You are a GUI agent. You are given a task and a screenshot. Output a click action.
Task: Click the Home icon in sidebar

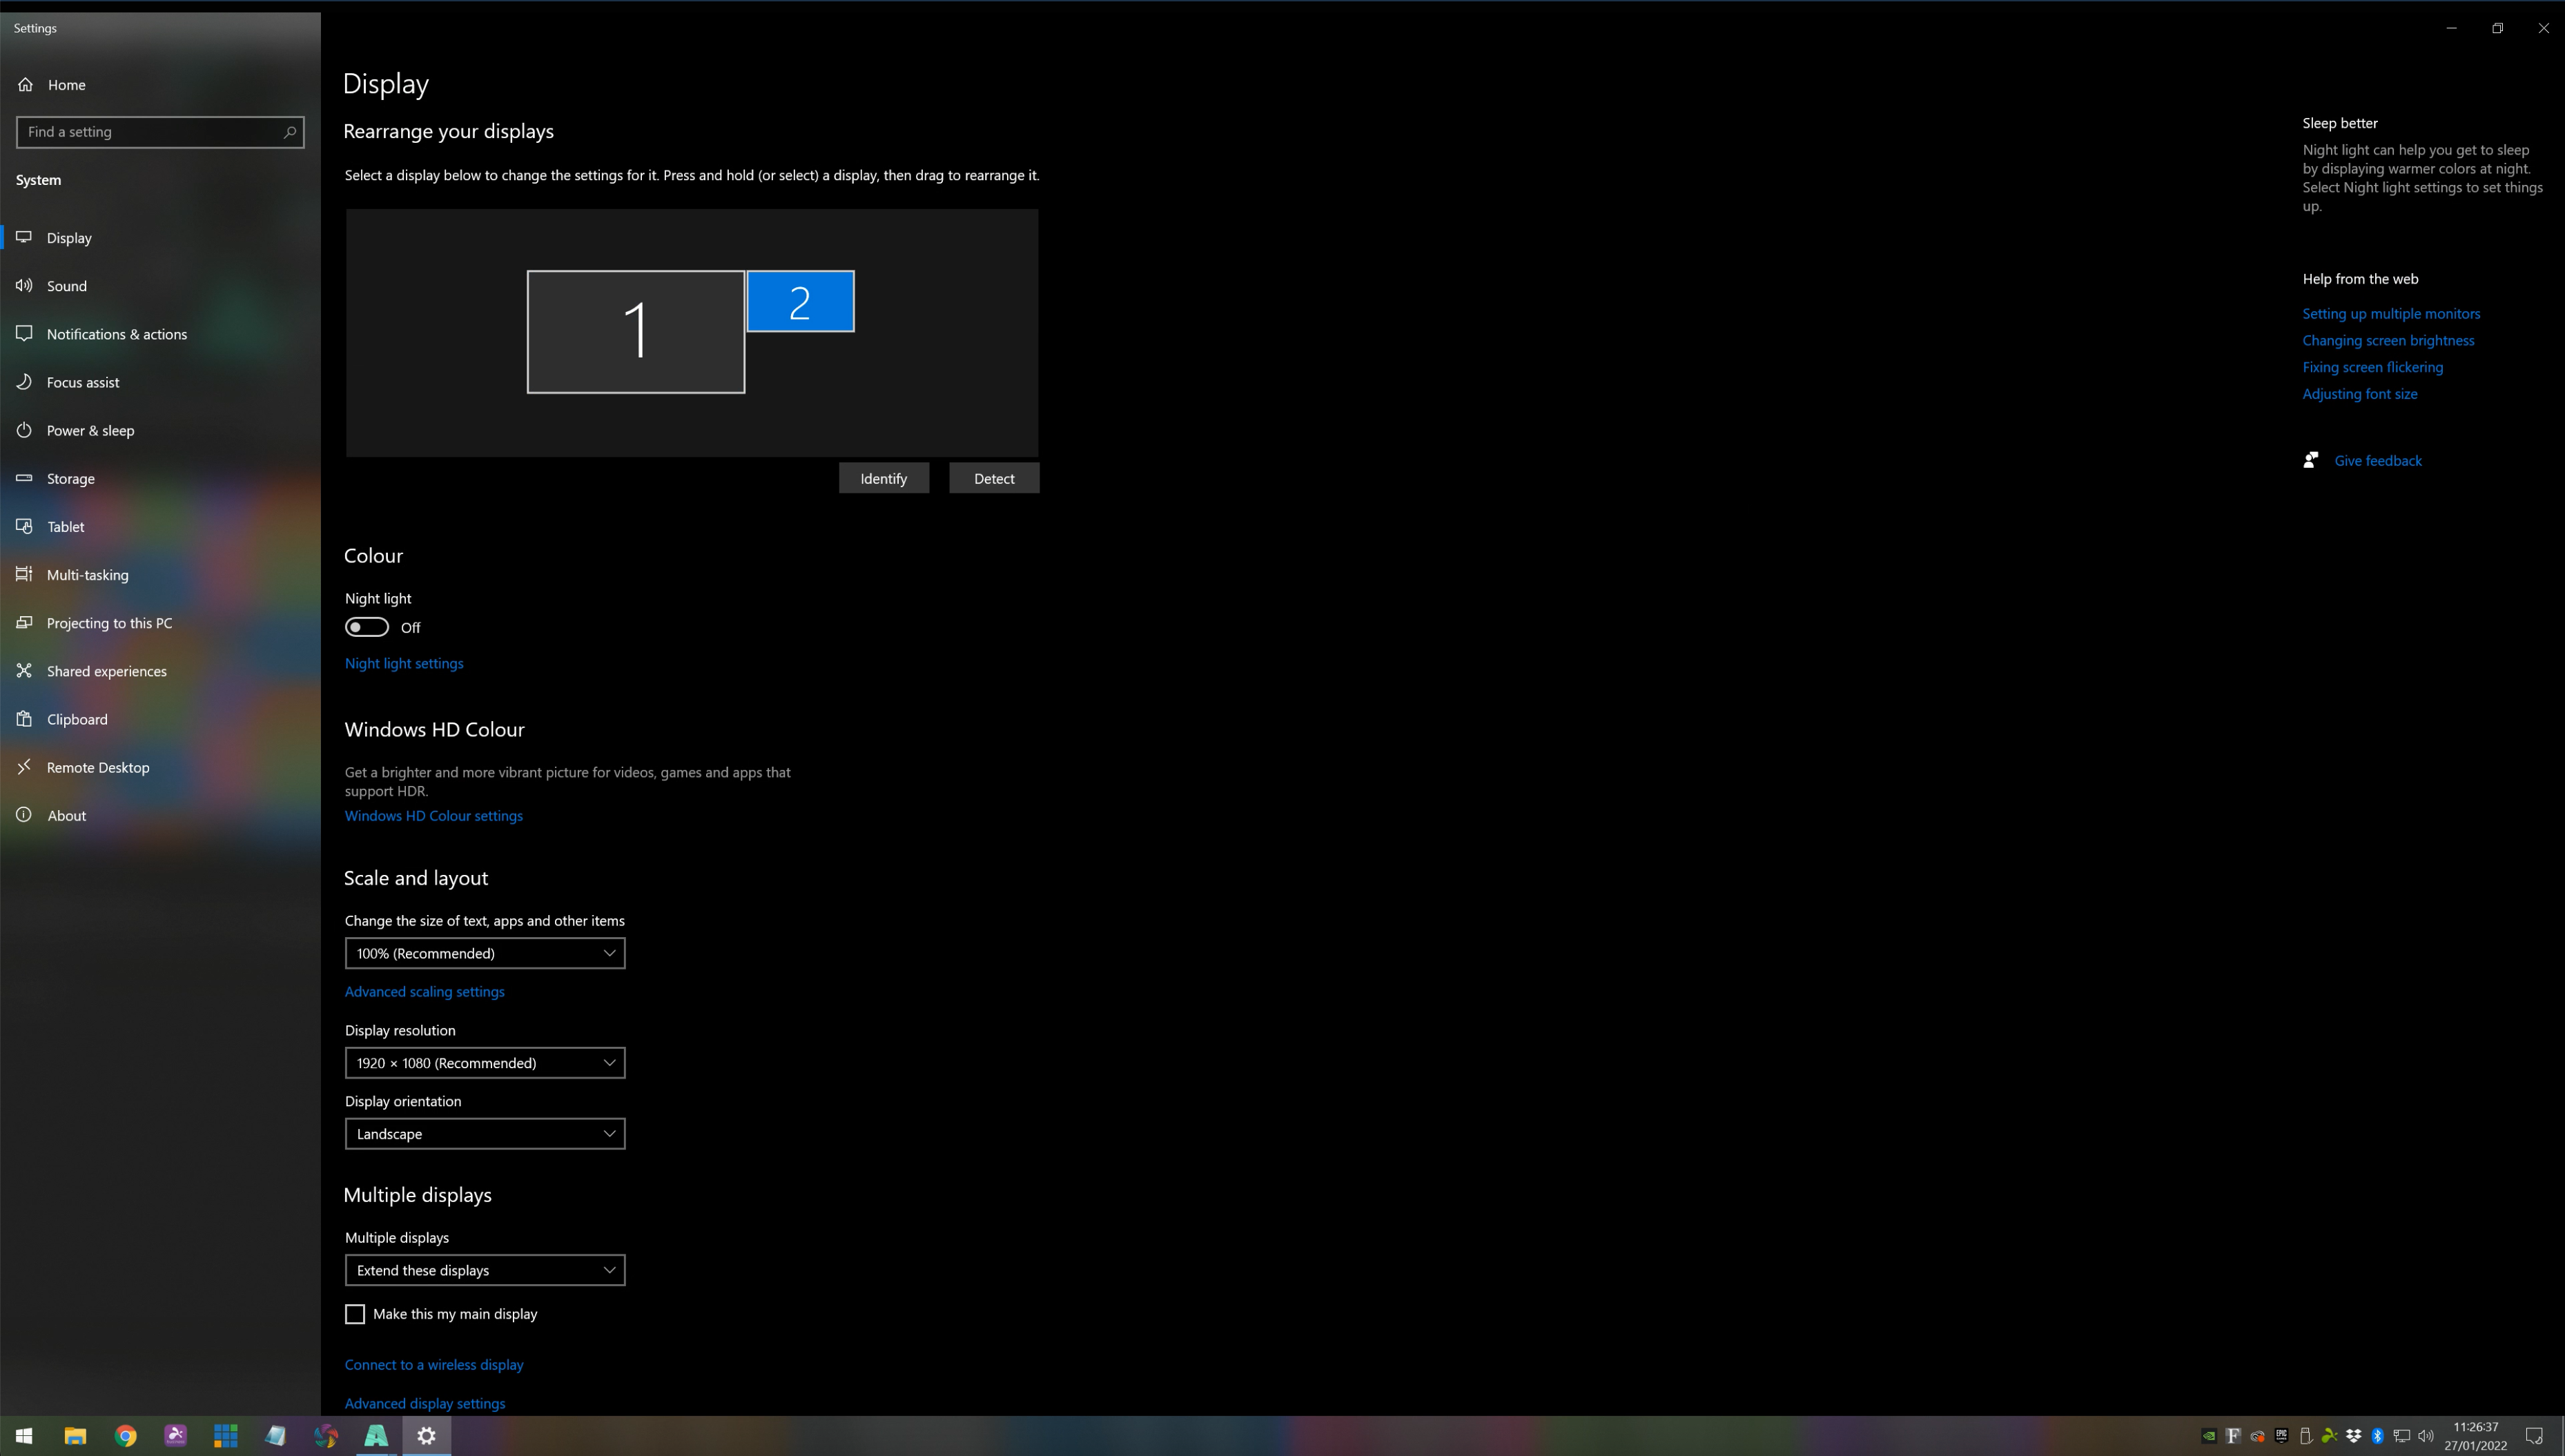(x=25, y=84)
